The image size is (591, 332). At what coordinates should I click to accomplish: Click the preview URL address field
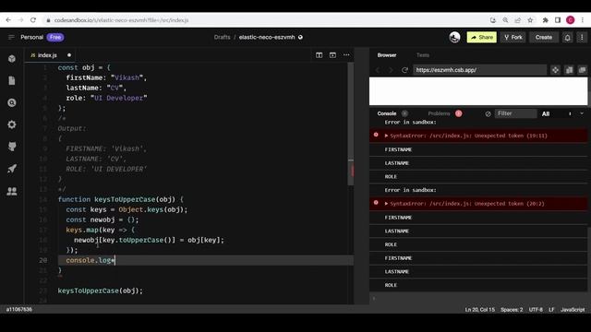click(479, 70)
